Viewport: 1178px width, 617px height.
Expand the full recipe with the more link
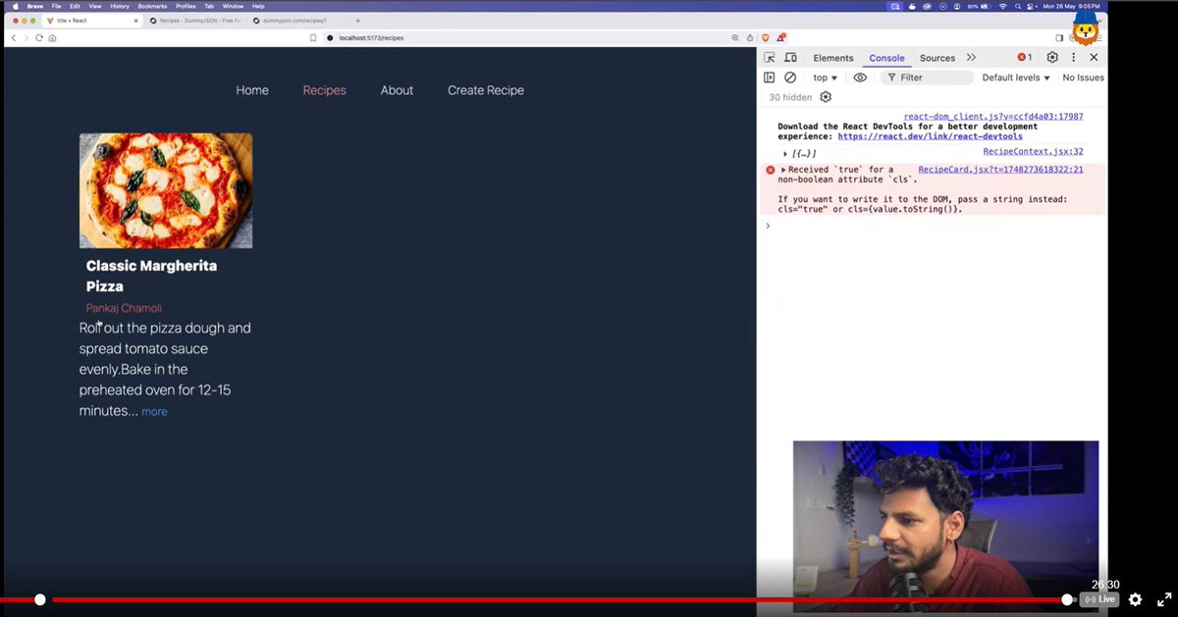click(x=154, y=411)
